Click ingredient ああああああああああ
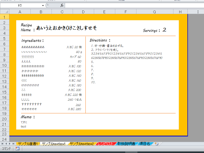Screen dimensions: 204x153 [x=33, y=47]
